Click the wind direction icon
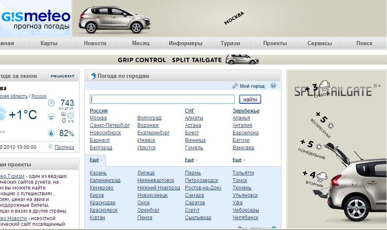The height and width of the screenshot is (230, 387). (x=51, y=117)
